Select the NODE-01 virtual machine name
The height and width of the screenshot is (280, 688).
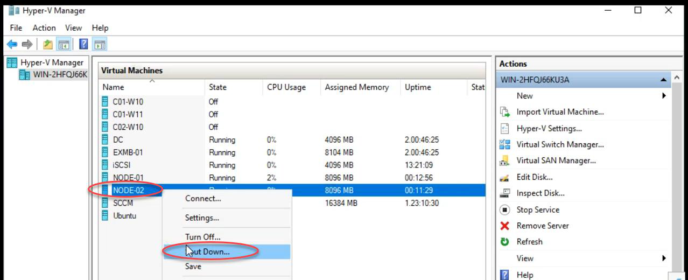(x=128, y=178)
